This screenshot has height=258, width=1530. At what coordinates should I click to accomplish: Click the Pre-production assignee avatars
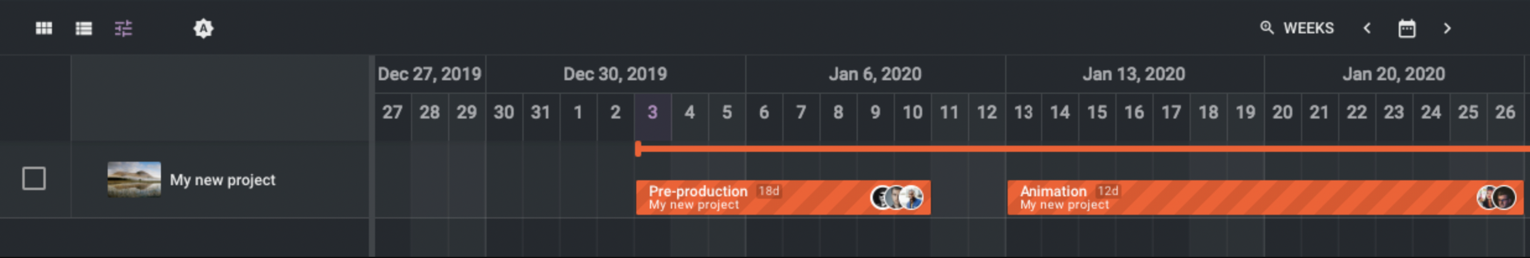(x=897, y=198)
